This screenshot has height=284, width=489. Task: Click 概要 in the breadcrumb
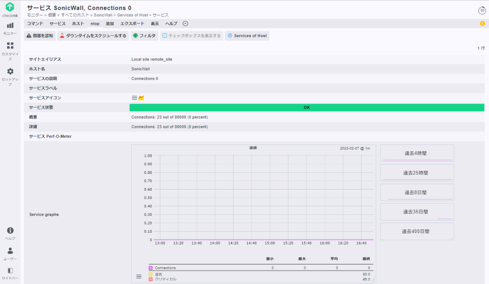click(52, 15)
